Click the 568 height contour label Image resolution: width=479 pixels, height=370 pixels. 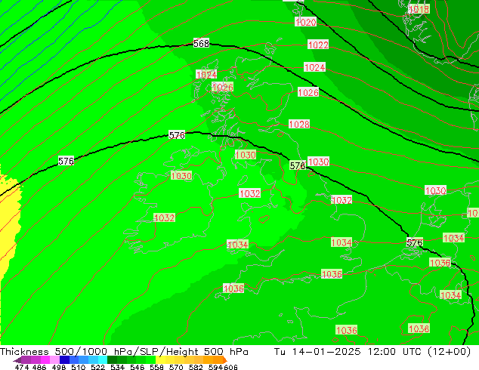pyautogui.click(x=201, y=43)
